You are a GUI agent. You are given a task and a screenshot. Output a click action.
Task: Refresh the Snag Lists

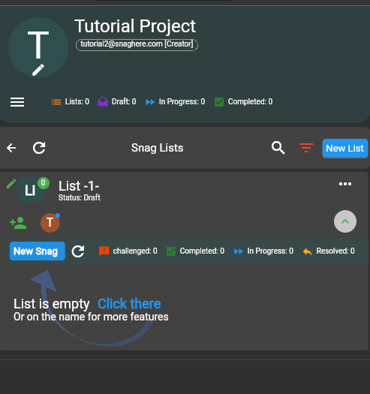[39, 148]
